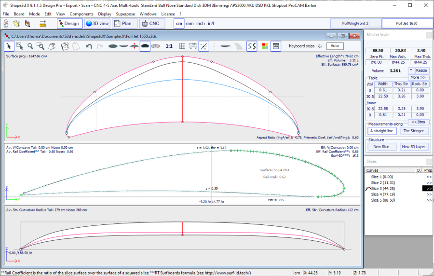Click the magnifier zoom tool
Viewport: 434px width, 276px height.
pyautogui.click(x=30, y=46)
